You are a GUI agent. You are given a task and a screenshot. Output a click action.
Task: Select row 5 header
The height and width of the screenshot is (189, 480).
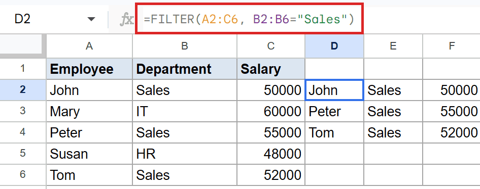pyautogui.click(x=23, y=153)
